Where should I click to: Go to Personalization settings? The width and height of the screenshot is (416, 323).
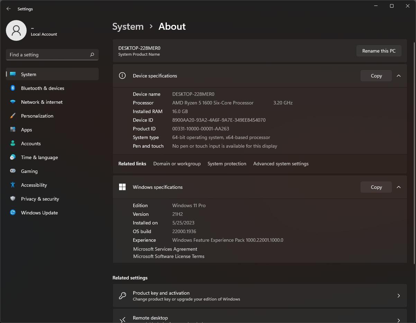[x=52, y=116]
